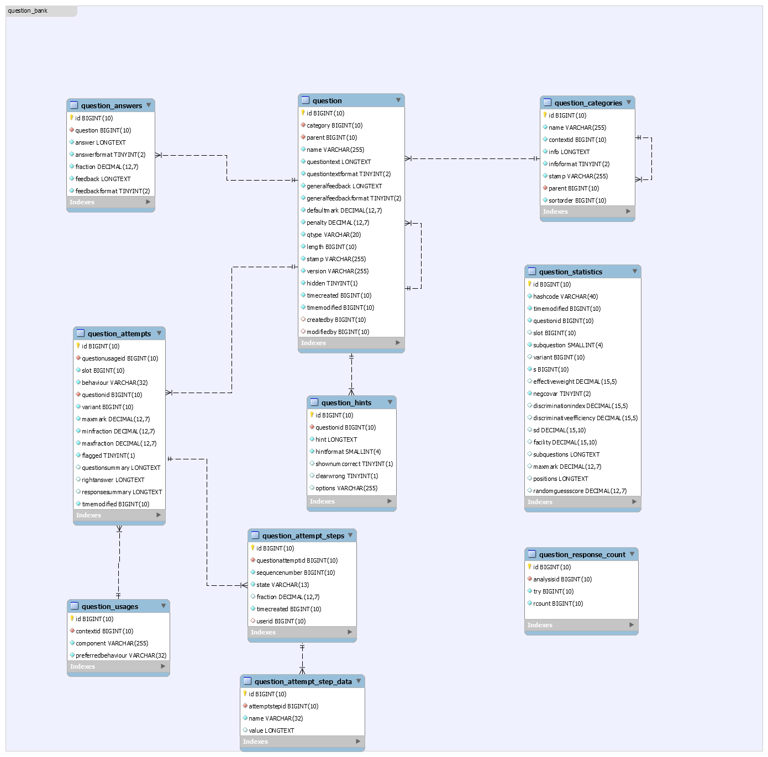The height and width of the screenshot is (757, 768).
Task: Click the question_attempt_step_data table icon
Action: 248,681
